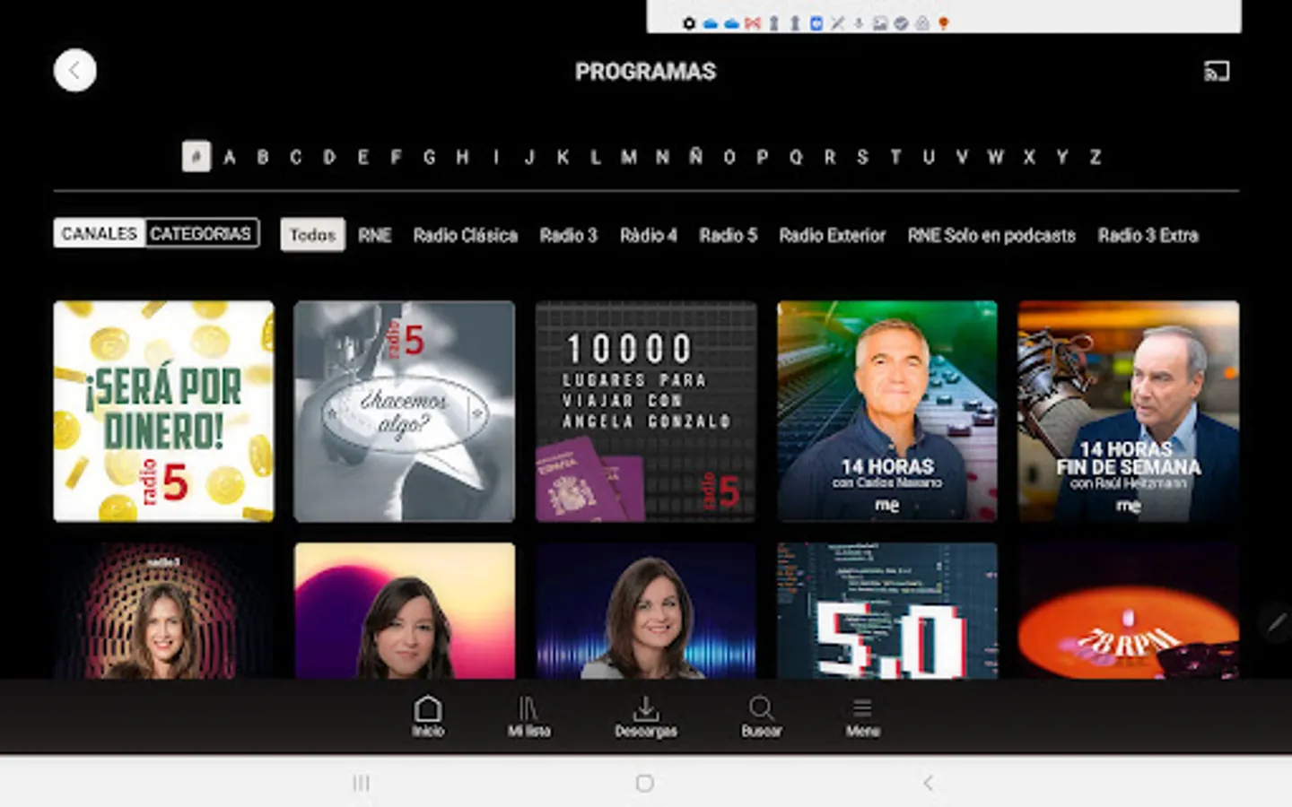The width and height of the screenshot is (1292, 807).
Task: Tap Android home button
Action: (x=644, y=783)
